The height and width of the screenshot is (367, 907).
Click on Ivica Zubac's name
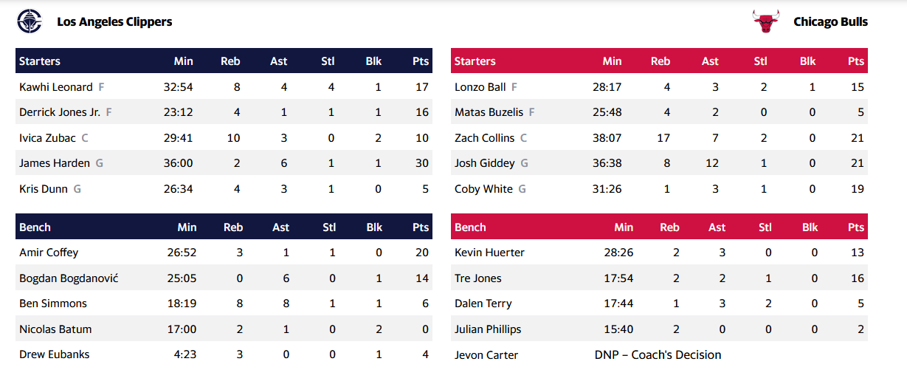47,138
